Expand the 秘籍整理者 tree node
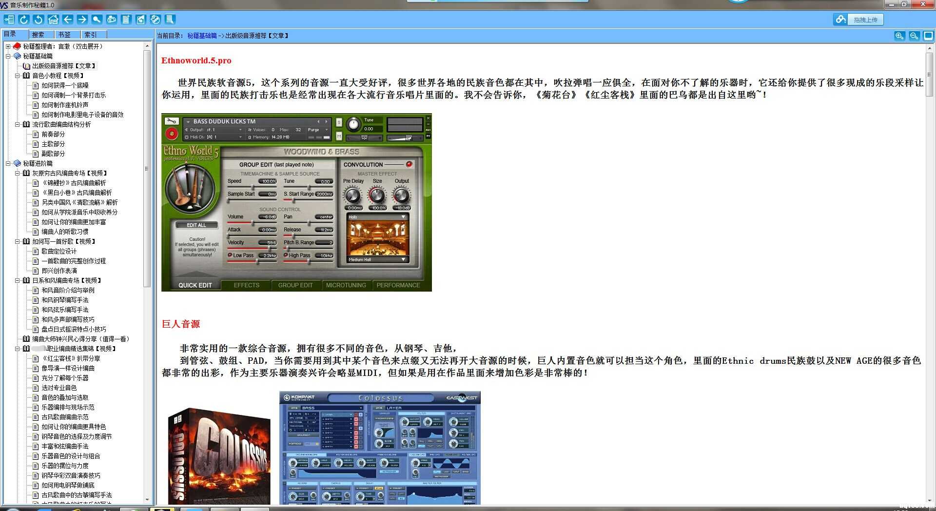Viewport: 936px width, 511px height. tap(8, 46)
